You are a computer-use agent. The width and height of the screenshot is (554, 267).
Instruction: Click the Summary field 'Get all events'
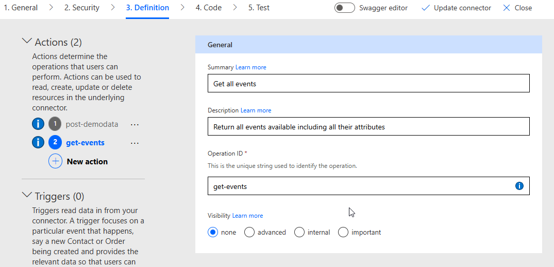368,83
